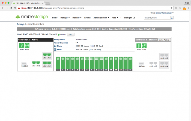Screen dimensions: 191x121
Task: Click Controller A SAS Out port
Action: point(24,63)
